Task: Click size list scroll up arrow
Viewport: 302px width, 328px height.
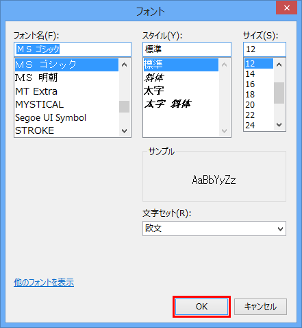Action: 279,65
